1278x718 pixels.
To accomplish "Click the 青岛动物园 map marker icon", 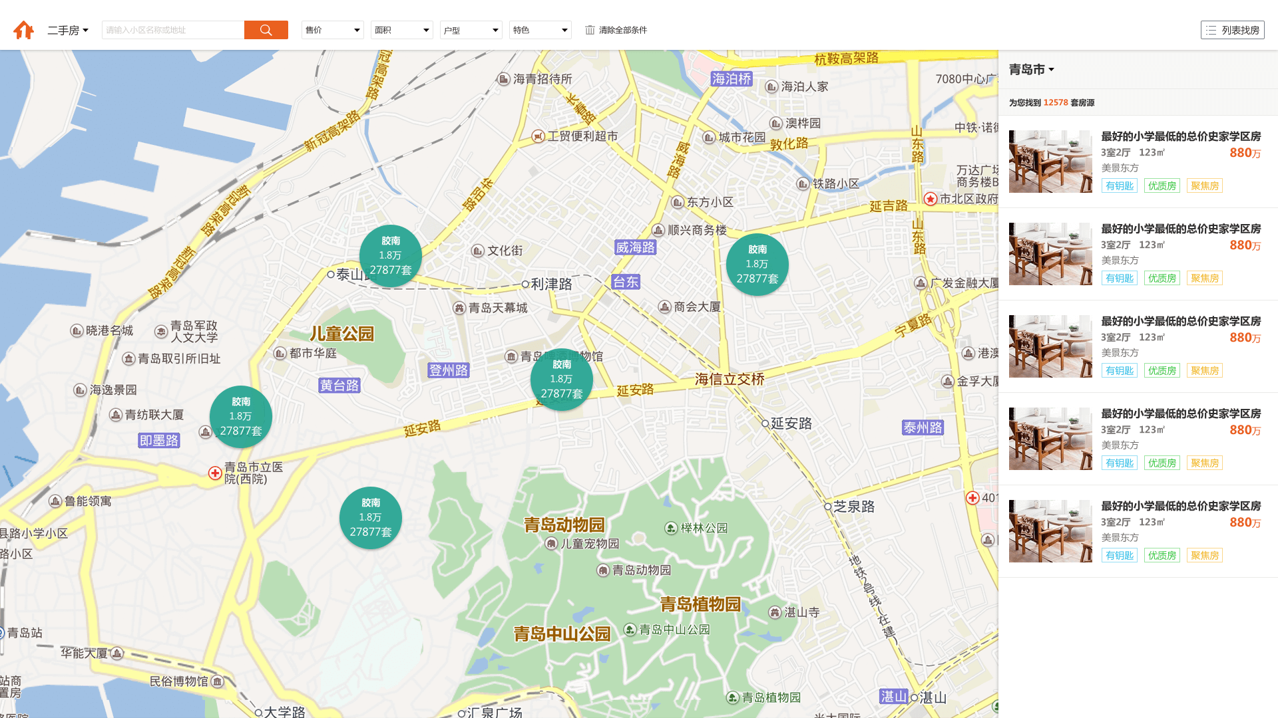I will pyautogui.click(x=603, y=570).
